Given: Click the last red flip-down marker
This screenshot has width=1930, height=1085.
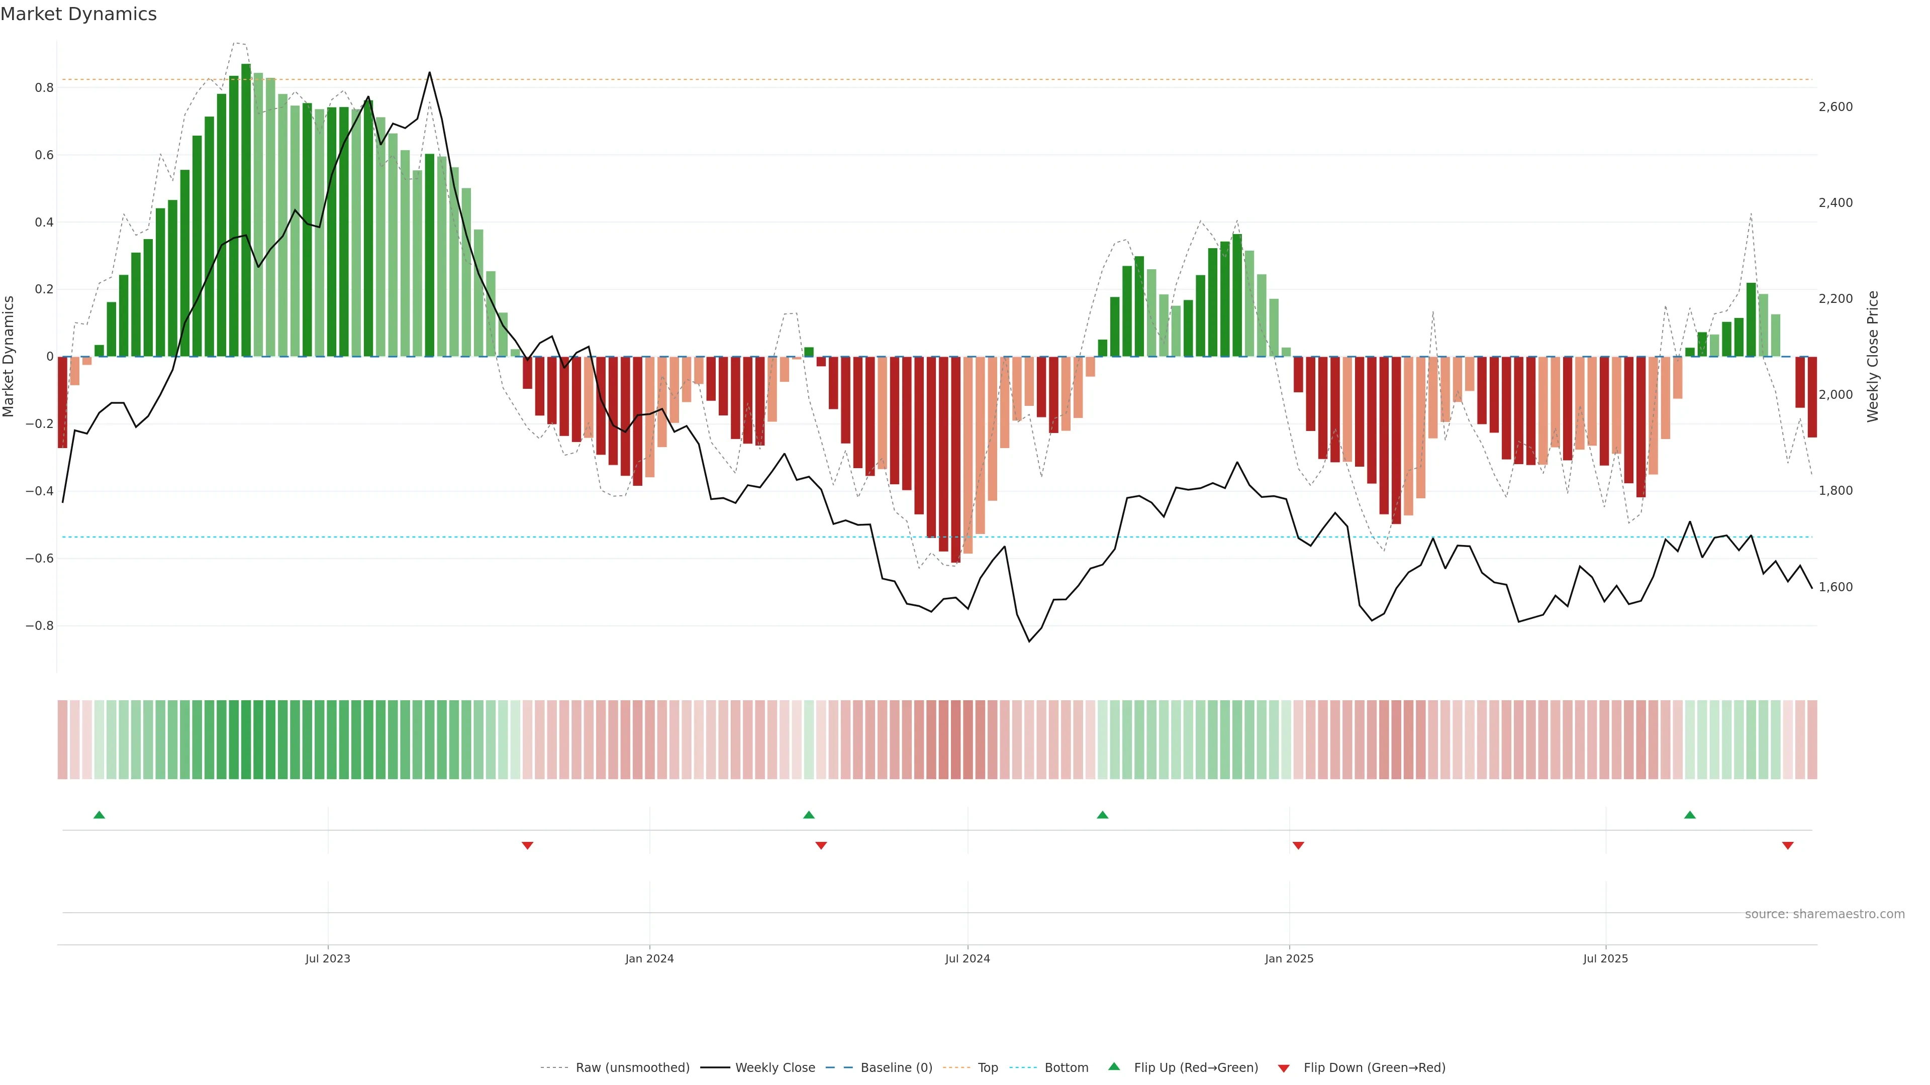Looking at the screenshot, I should tap(1788, 845).
